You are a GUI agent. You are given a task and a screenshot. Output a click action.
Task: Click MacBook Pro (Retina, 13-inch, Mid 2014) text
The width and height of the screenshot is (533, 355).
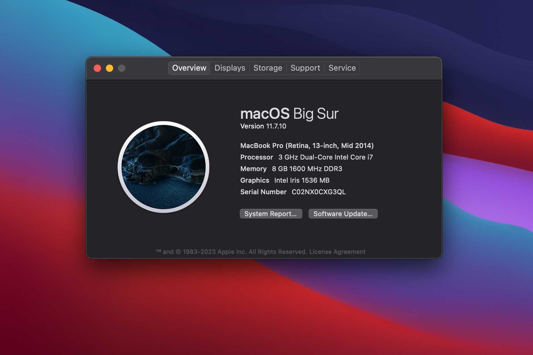[307, 146]
